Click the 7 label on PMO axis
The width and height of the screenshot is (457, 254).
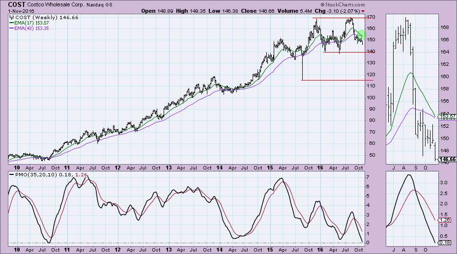coord(369,177)
